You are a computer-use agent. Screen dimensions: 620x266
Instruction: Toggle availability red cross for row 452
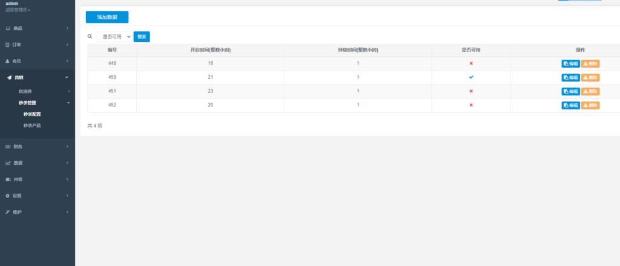coord(471,105)
